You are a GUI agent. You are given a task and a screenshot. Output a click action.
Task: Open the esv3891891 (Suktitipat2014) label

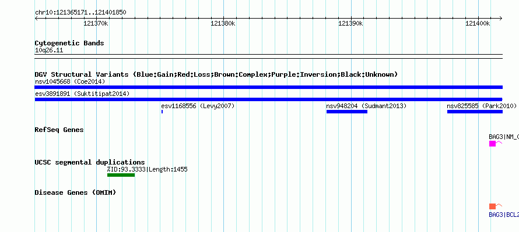point(82,94)
